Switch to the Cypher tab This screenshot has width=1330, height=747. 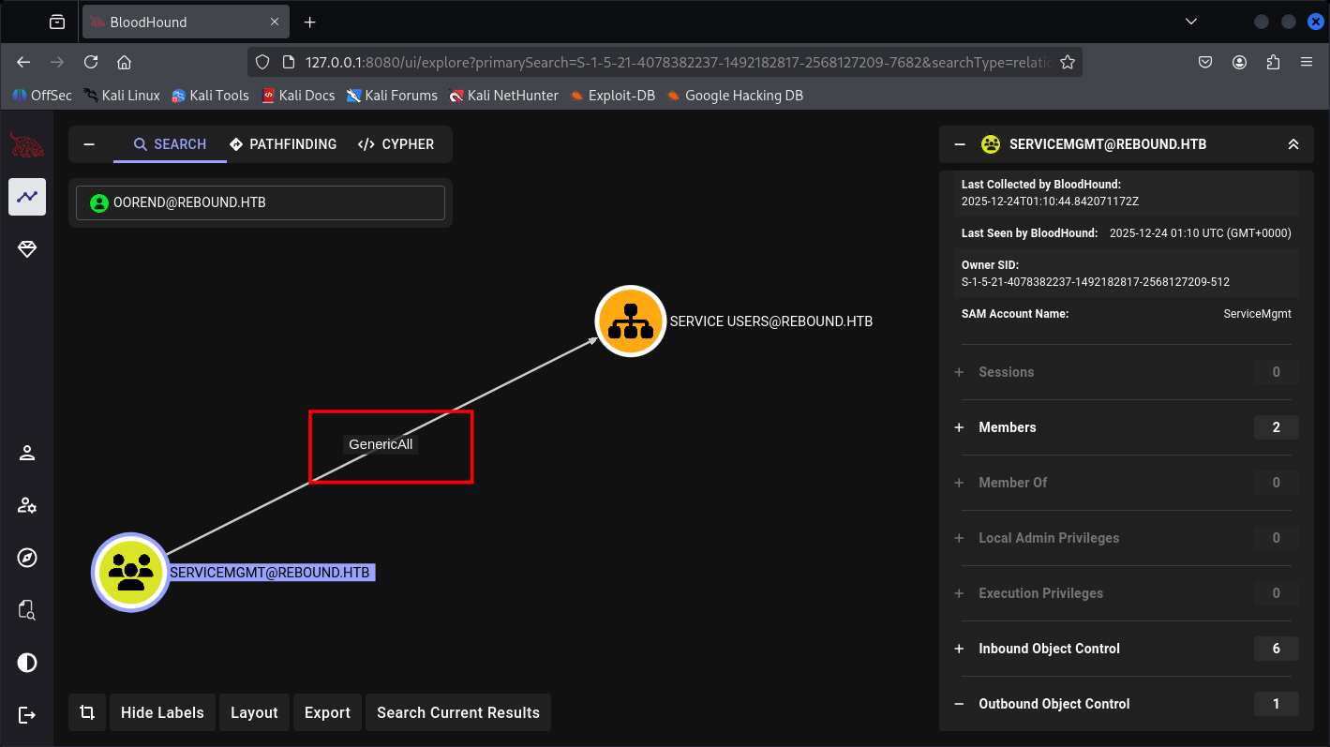(396, 144)
